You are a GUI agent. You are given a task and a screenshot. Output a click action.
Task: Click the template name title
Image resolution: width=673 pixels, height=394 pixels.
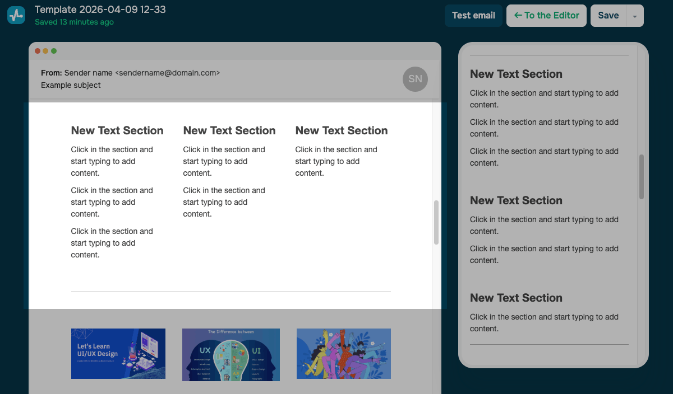click(100, 10)
